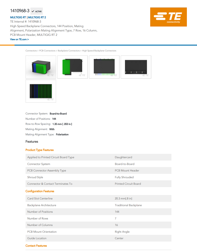Viewport: 197px width, 251px height.
Task: Go to Backplane Connectors breadcrumb
Action: pyautogui.click(x=69, y=50)
